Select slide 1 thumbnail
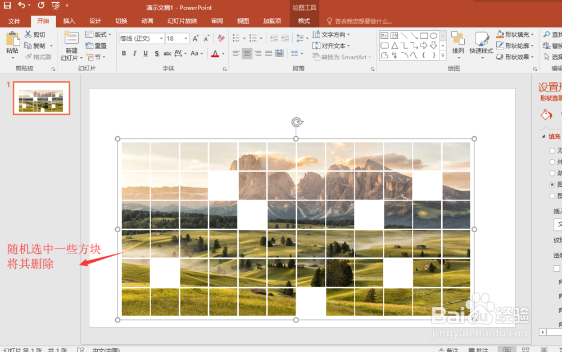The width and height of the screenshot is (562, 352). pos(42,98)
